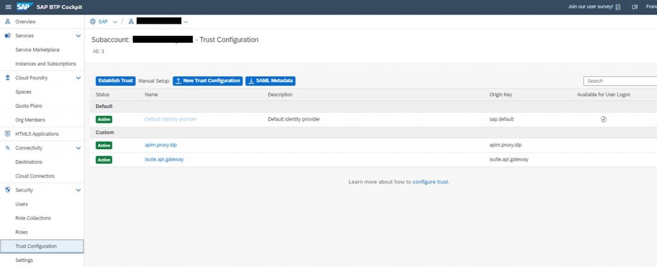
Task: Click the globe icon in breadcrumb
Action: pyautogui.click(x=93, y=22)
